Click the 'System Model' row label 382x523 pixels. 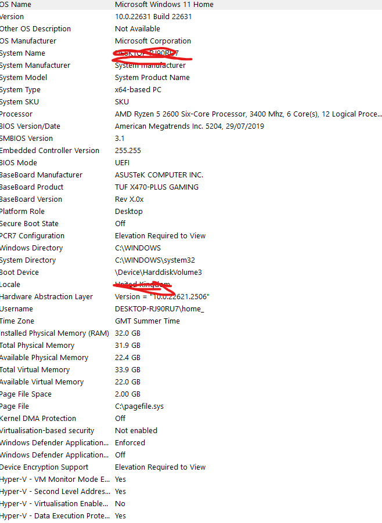[x=23, y=78]
